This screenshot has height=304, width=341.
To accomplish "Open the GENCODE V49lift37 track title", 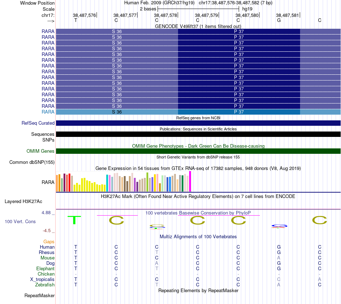I will tap(198, 26).
